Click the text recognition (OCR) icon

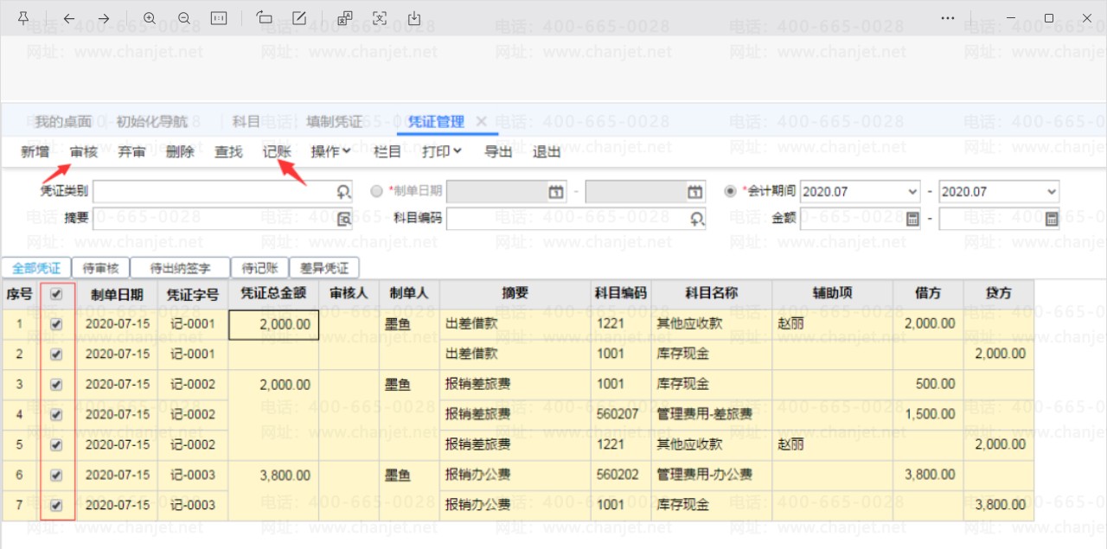click(x=380, y=18)
